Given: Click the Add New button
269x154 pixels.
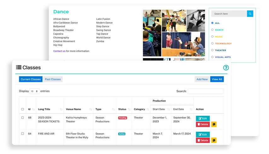Looking at the screenshot, I should click(202, 79).
